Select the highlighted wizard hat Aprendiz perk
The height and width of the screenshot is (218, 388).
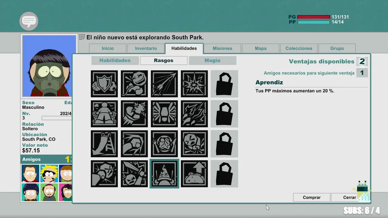164,174
